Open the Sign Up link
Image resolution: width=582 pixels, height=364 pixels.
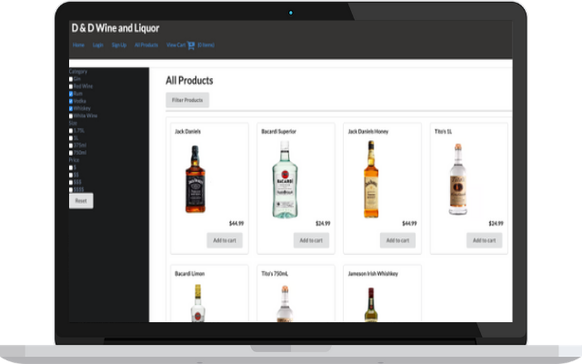click(119, 45)
